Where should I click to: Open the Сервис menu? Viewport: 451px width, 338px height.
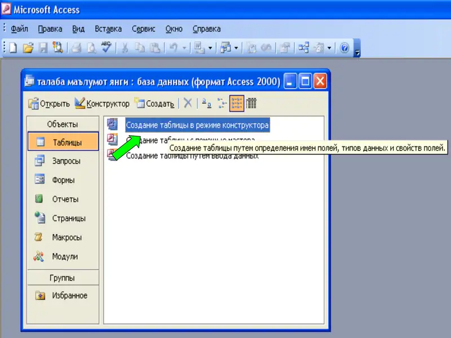143,29
